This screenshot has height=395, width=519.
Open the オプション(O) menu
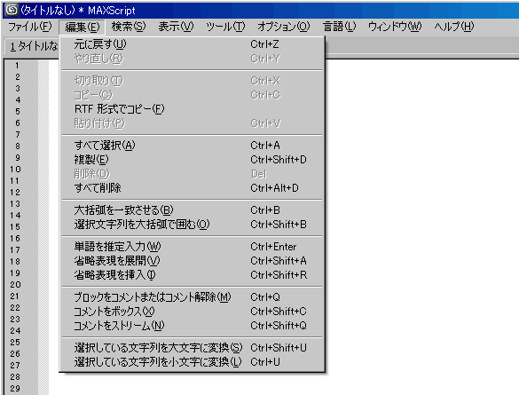point(283,27)
